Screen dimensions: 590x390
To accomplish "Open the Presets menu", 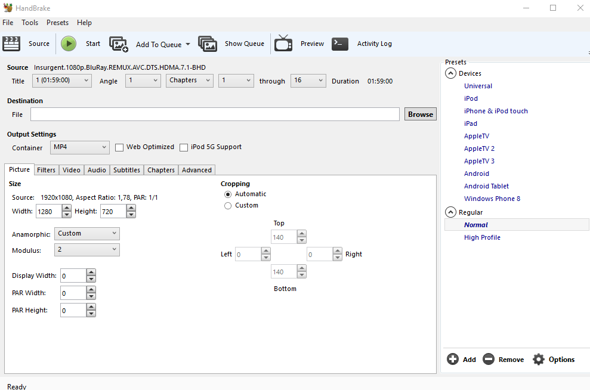I will [x=57, y=23].
